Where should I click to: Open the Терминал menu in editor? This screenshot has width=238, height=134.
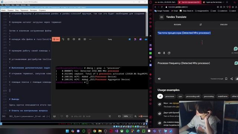point(24,10)
